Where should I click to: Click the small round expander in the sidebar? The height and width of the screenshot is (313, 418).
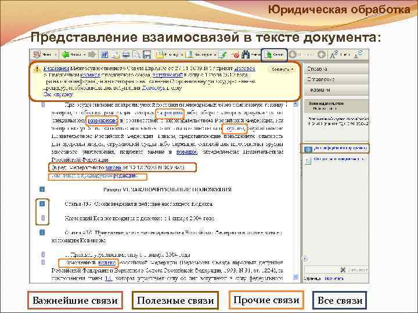pos(305,258)
